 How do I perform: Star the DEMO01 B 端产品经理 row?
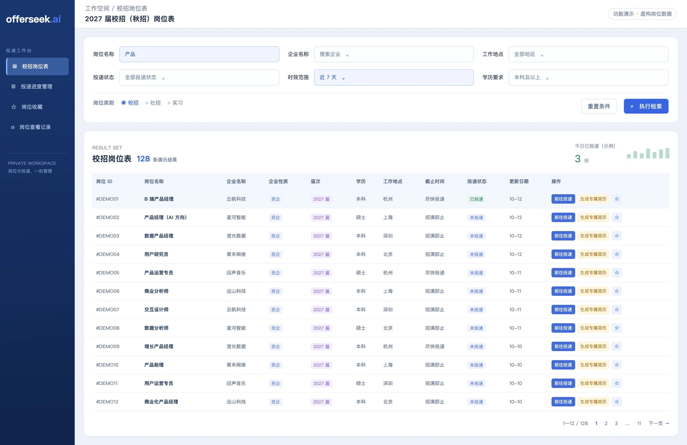(x=617, y=199)
